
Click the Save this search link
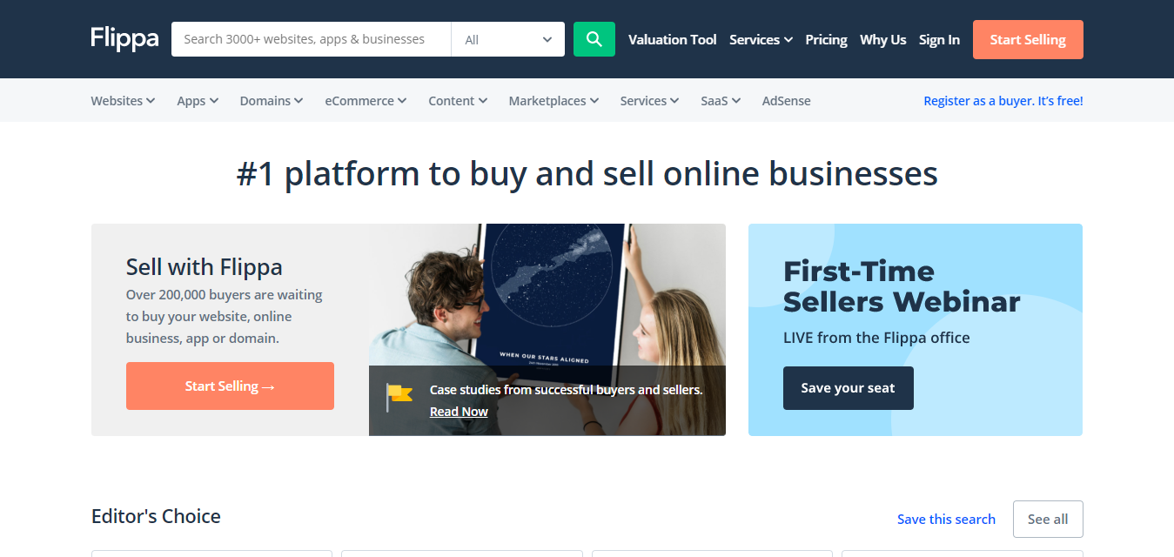946,519
